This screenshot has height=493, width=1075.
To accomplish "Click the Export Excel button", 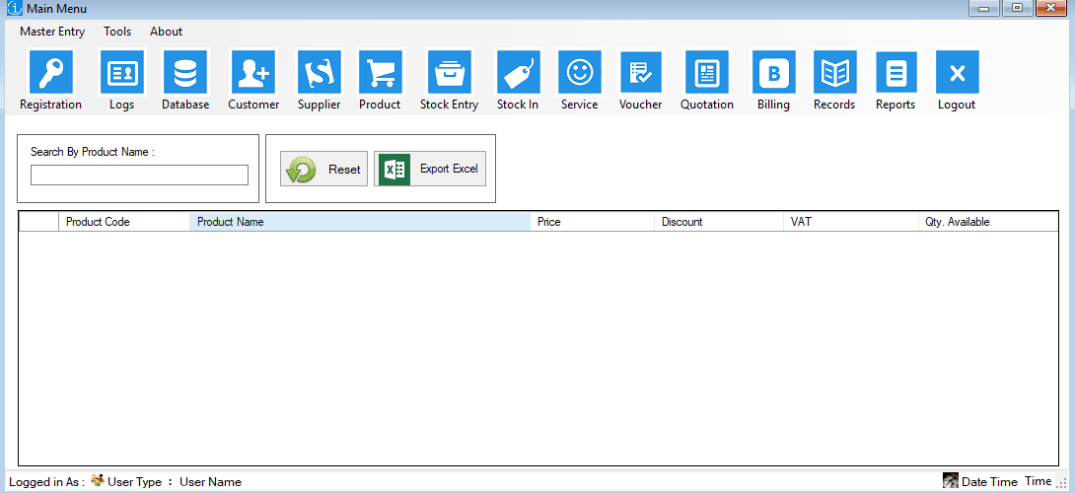I will point(430,169).
